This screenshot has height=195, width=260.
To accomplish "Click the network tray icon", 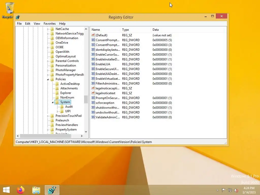I will point(230,190).
